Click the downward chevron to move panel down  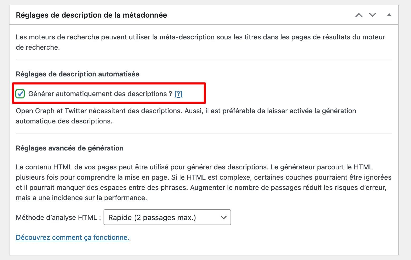point(373,15)
